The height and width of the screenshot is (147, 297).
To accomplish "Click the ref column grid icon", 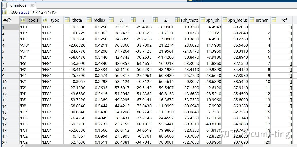I will (x=274, y=20).
